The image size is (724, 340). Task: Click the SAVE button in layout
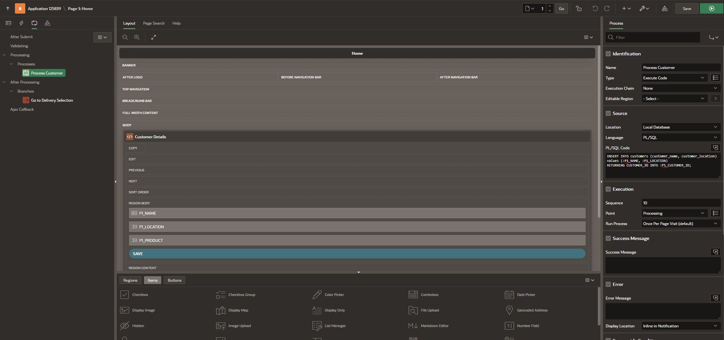click(x=357, y=254)
